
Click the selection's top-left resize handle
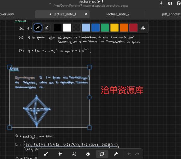[9, 67]
